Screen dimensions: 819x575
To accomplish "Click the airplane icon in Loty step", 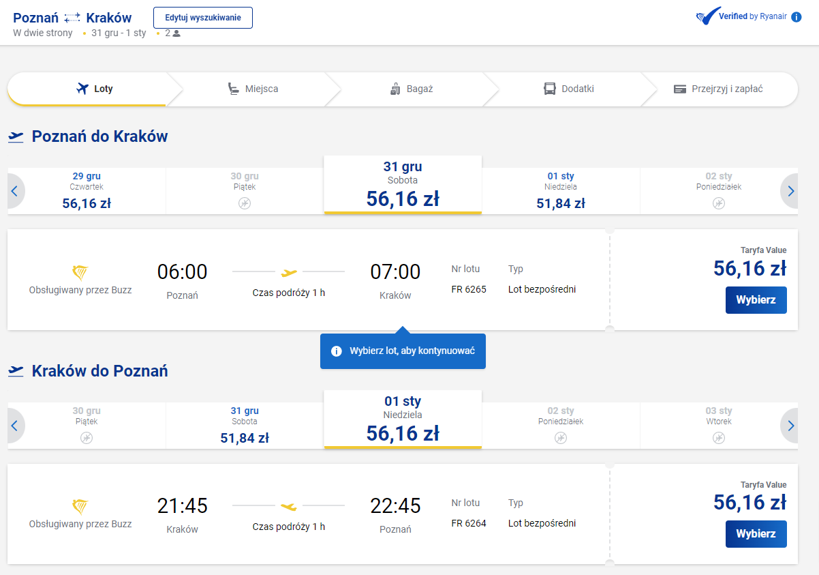I will coord(82,89).
